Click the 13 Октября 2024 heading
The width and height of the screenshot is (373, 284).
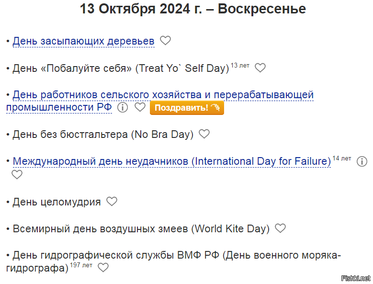point(192,9)
